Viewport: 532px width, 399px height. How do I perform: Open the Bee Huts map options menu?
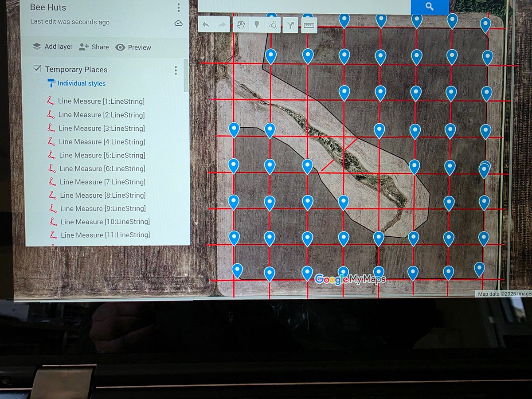(178, 8)
